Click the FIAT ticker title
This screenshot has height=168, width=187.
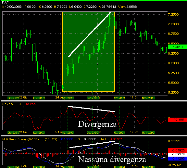coord(6,2)
